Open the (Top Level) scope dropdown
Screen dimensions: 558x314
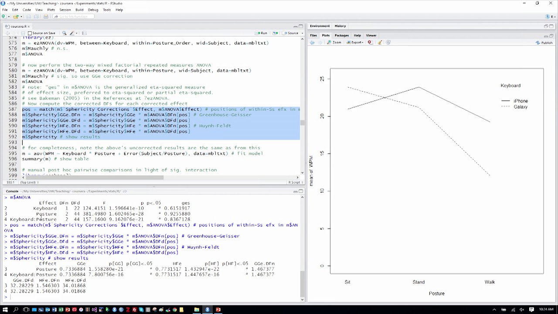click(29, 182)
